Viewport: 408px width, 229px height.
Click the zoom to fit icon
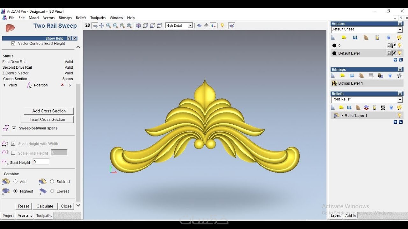(x=129, y=25)
